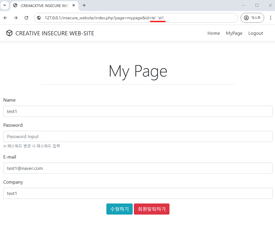The image size is (275, 228).
Task: Close the browser window
Action: [x=270, y=6]
